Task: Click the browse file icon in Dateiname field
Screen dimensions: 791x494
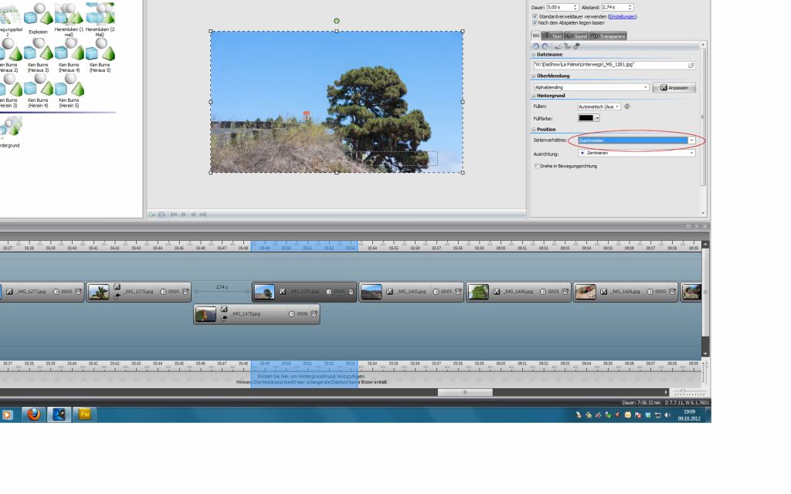Action: (691, 65)
